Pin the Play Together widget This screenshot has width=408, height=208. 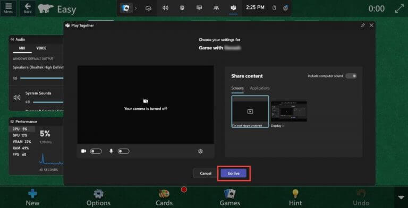(363, 25)
